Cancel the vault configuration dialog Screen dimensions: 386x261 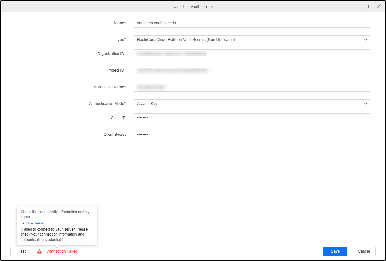pyautogui.click(x=364, y=251)
